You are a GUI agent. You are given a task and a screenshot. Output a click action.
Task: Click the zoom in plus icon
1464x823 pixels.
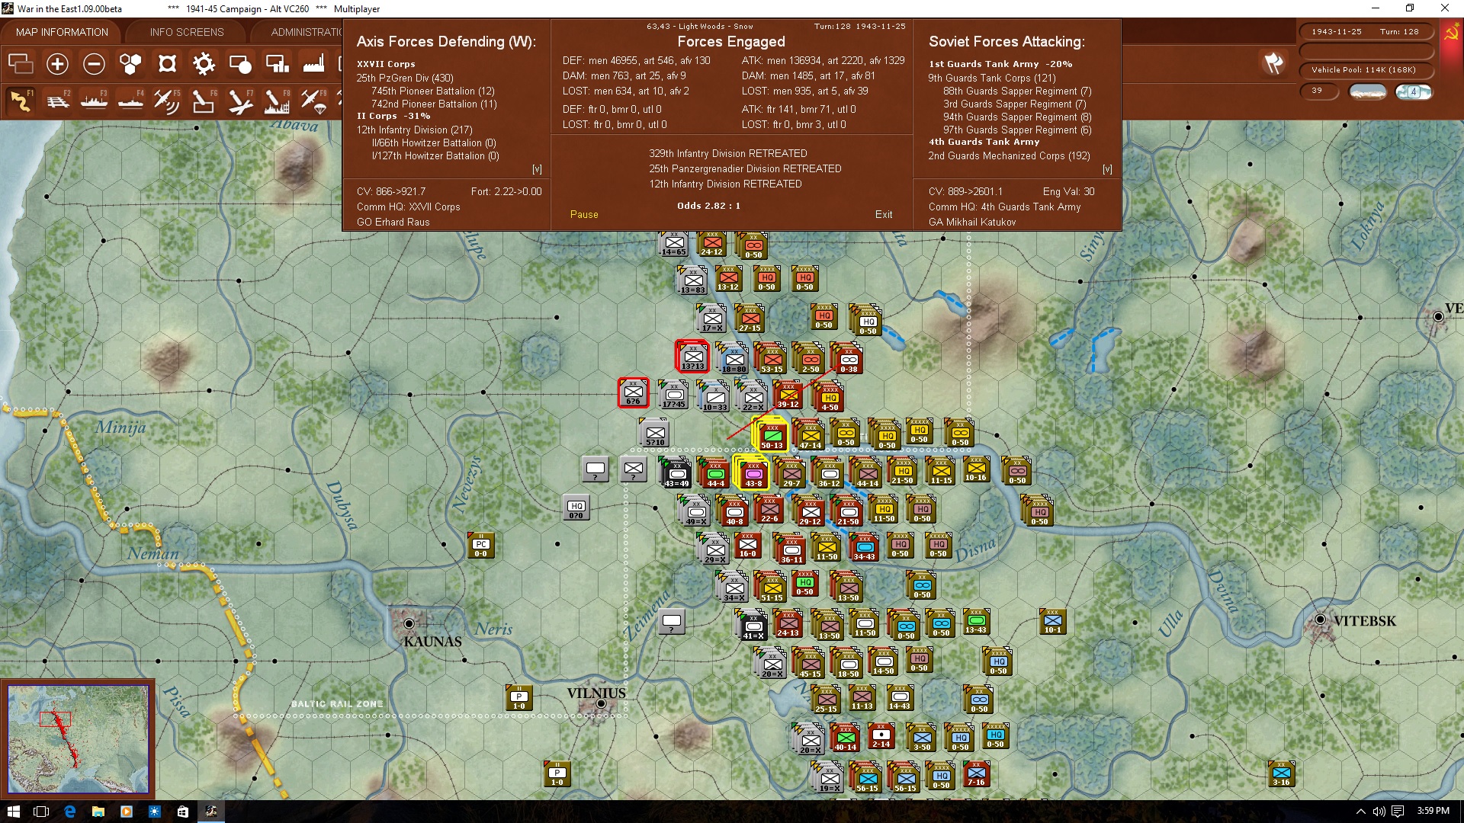(x=57, y=64)
